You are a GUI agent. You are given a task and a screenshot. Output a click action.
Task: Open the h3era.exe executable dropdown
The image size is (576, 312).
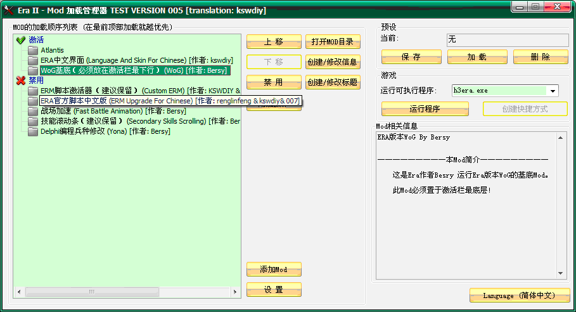coord(553,91)
